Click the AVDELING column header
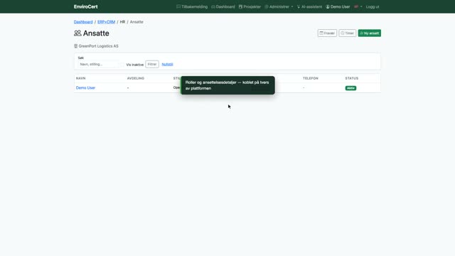The width and height of the screenshot is (455, 256). click(136, 78)
